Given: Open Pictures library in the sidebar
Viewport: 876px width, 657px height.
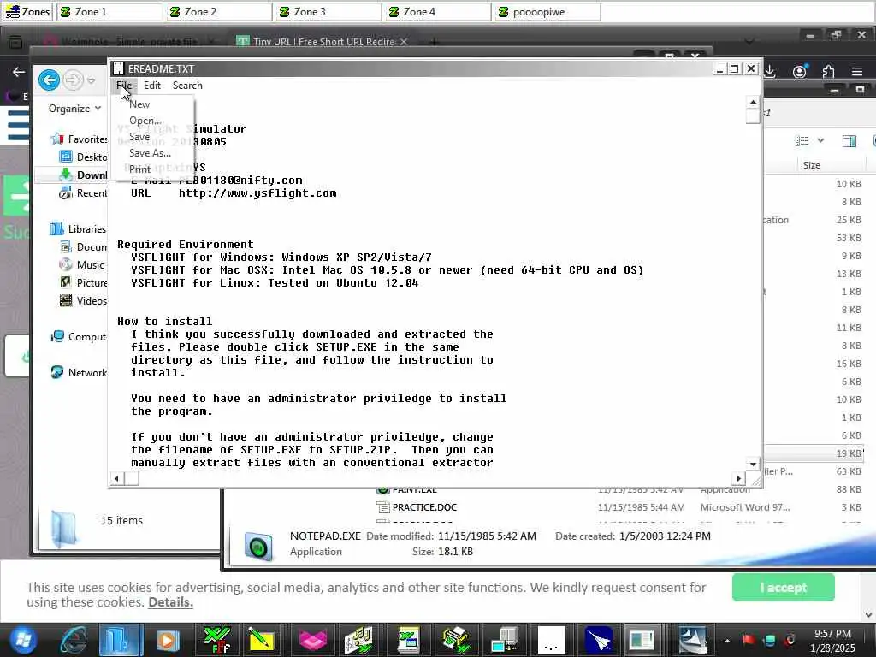Looking at the screenshot, I should (x=83, y=282).
